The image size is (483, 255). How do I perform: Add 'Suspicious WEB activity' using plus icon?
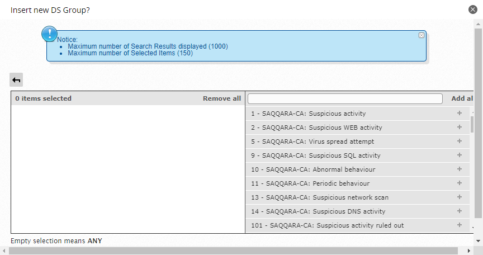pyautogui.click(x=460, y=127)
